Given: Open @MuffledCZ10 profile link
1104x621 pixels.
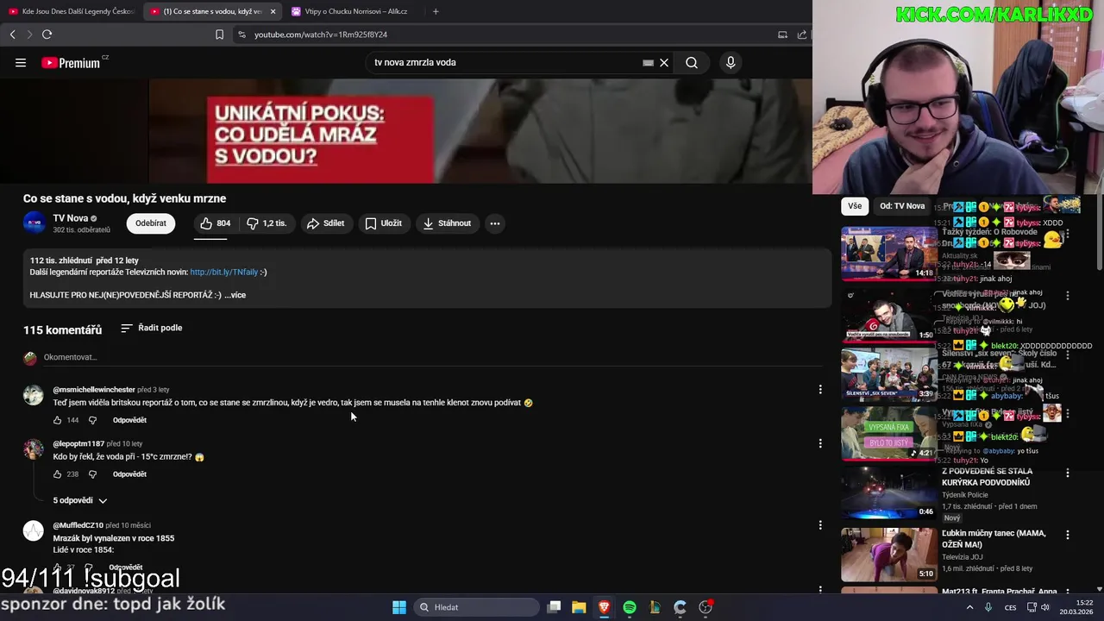Looking at the screenshot, I should [78, 525].
